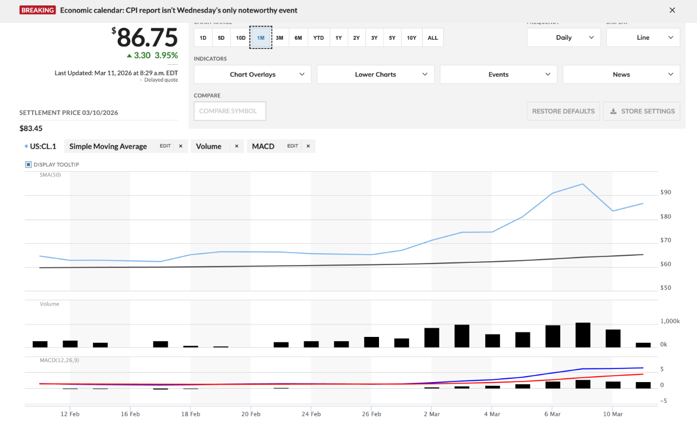Expand the News indicator dropdown
The image size is (697, 424).
(x=621, y=75)
